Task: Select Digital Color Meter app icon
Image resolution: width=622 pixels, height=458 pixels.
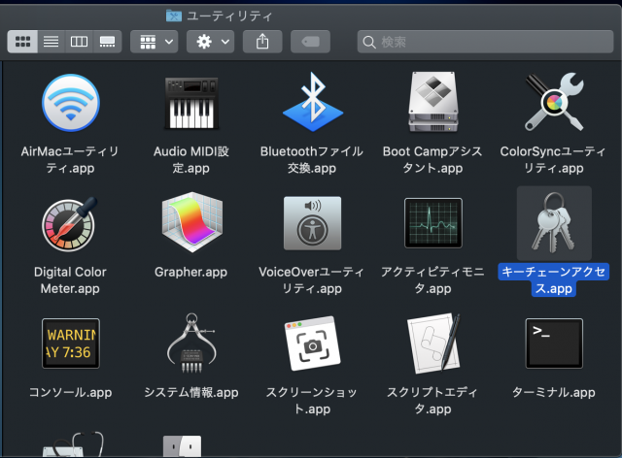Action: click(70, 224)
